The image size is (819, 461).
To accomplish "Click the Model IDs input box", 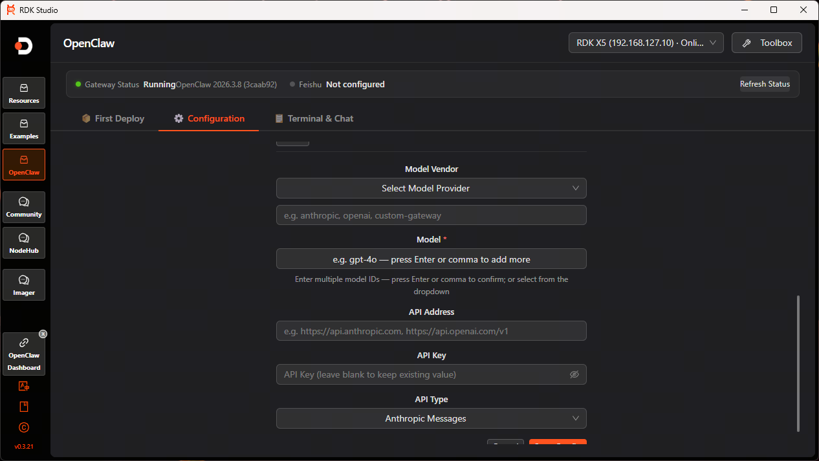I will click(x=431, y=259).
